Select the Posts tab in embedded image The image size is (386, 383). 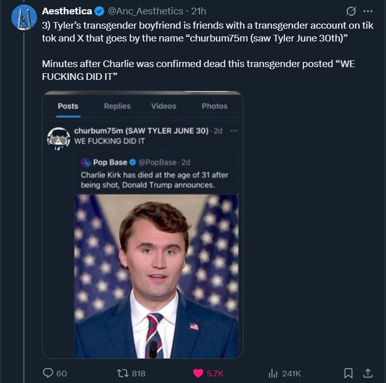coord(68,106)
